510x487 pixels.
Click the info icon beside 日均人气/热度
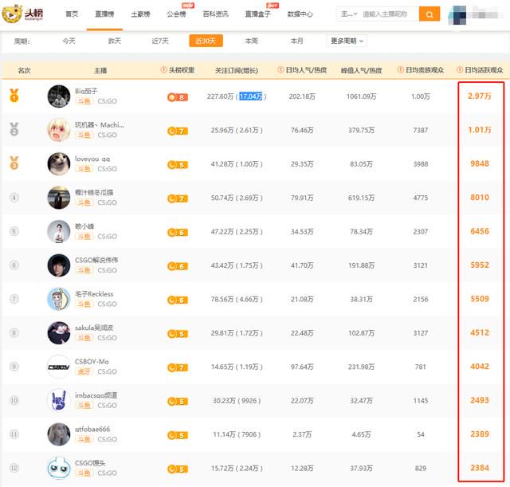coord(280,70)
